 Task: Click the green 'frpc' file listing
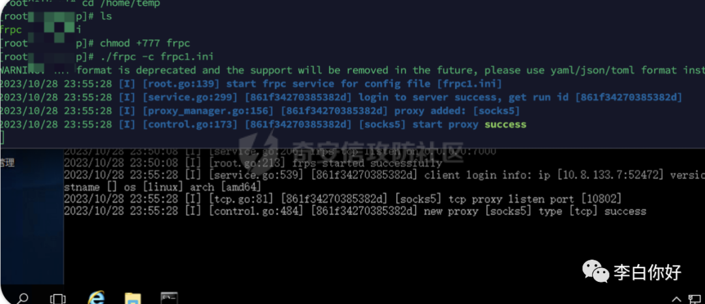[x=11, y=30]
